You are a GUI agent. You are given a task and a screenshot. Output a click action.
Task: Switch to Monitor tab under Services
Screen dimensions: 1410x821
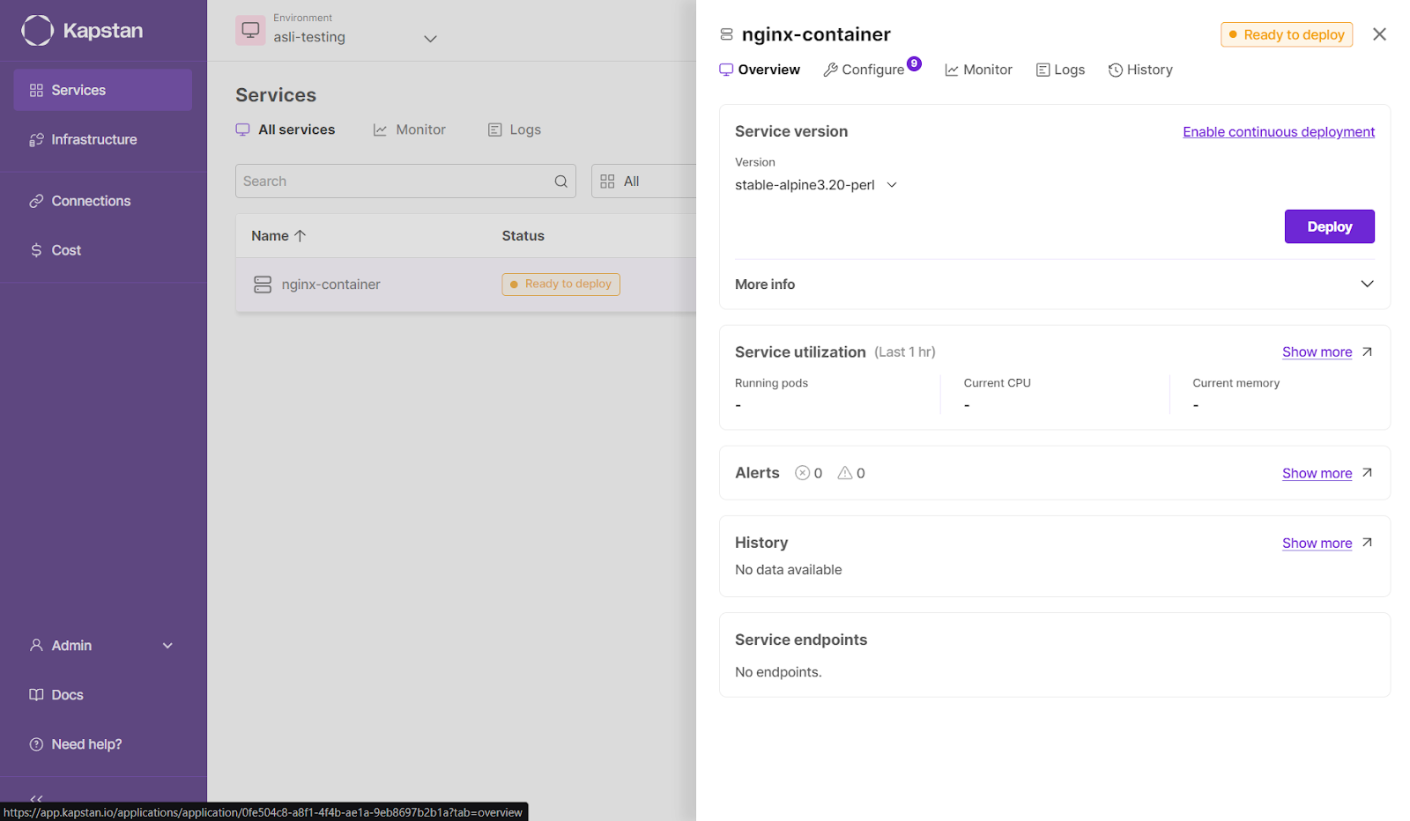click(x=410, y=129)
